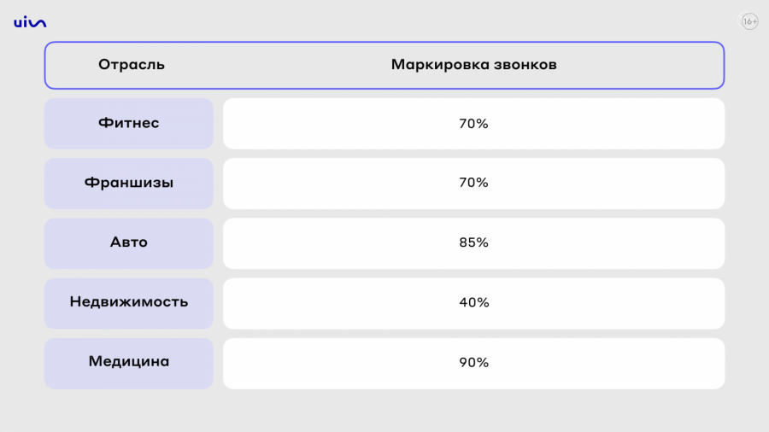Select the 70% value in Фитнес row
Screen dimensions: 769x432
tap(473, 124)
